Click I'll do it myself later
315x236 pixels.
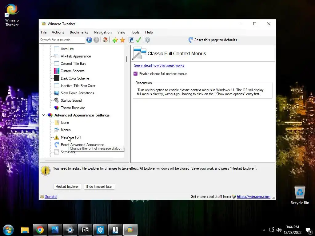[99, 187]
